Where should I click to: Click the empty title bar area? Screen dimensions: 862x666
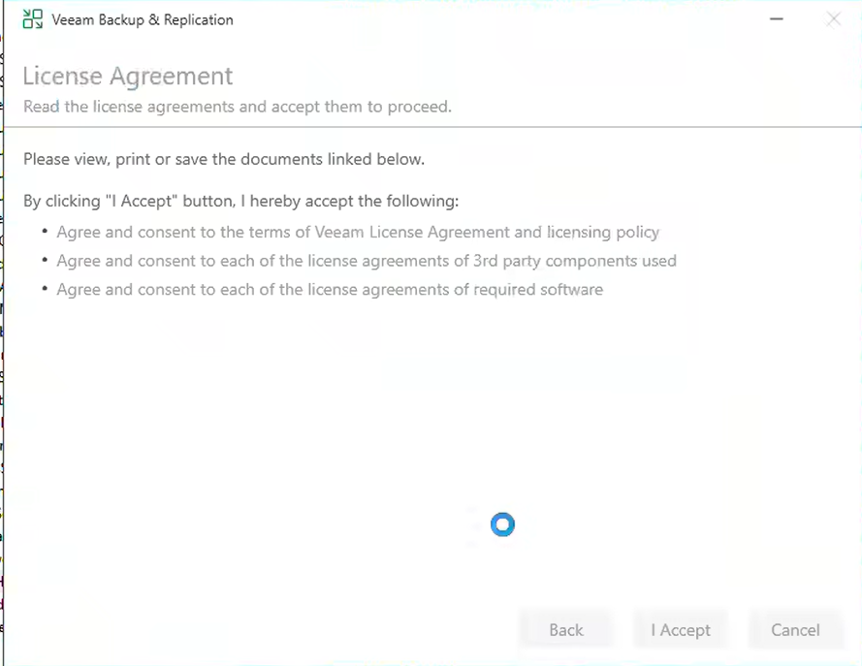click(x=485, y=19)
